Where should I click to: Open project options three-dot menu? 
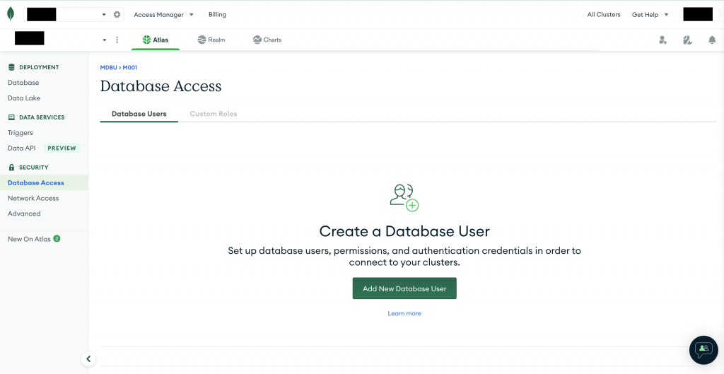click(117, 40)
